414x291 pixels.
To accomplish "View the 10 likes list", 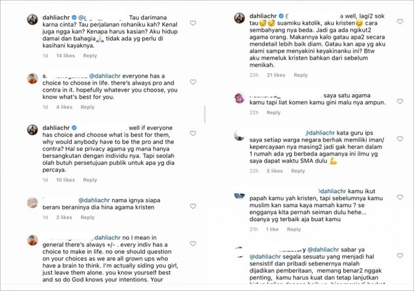I will (x=66, y=180).
